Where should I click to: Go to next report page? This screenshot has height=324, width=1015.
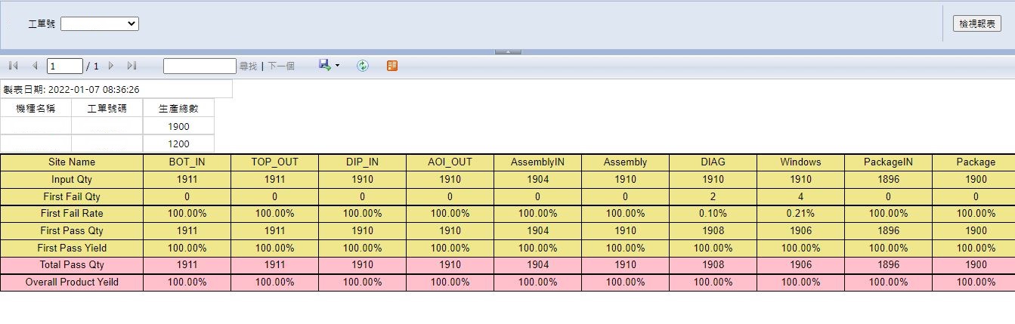(x=111, y=66)
